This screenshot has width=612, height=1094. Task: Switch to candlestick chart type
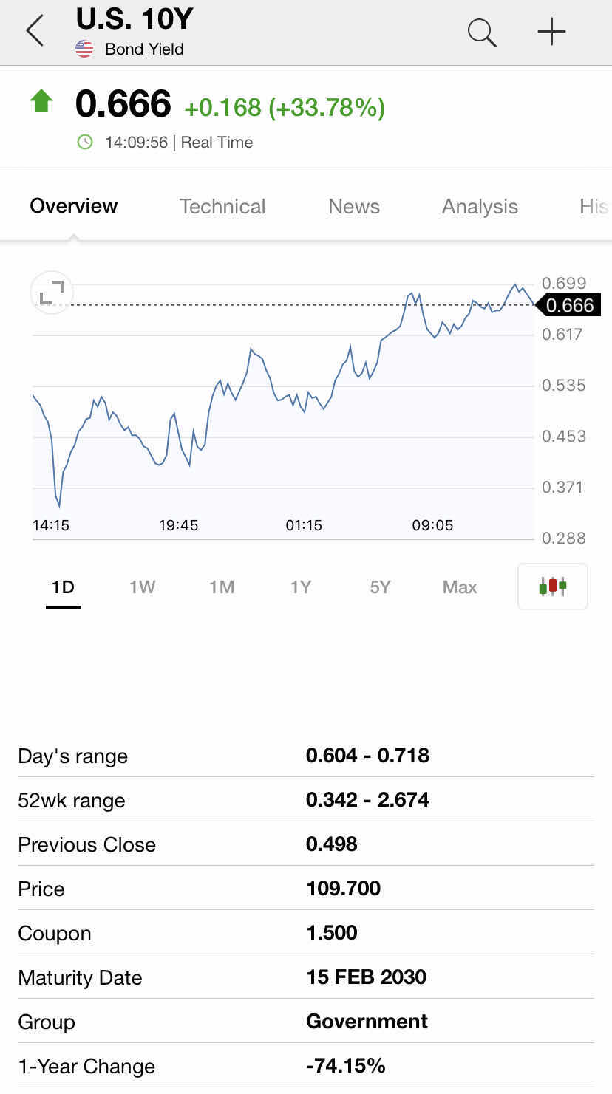click(553, 587)
